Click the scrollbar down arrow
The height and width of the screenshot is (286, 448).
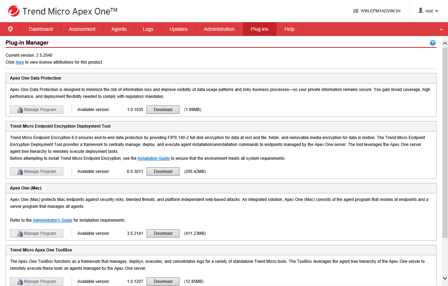(445, 278)
